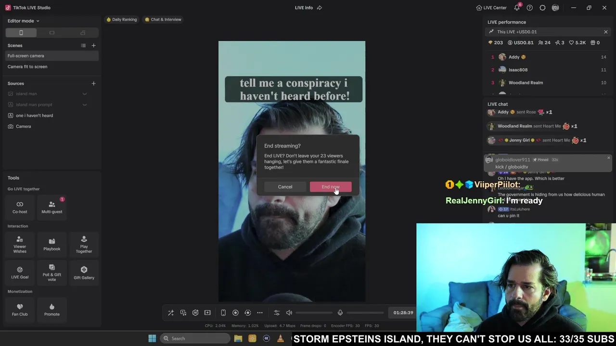Screen dimensions: 616x346
Task: Open Multi-guest tool
Action: (x=52, y=207)
